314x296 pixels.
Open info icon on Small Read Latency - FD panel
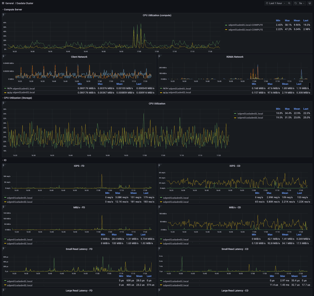(3, 248)
